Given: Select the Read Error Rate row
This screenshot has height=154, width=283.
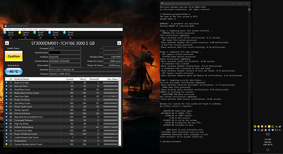Looking at the screenshot, I should (x=62, y=83).
